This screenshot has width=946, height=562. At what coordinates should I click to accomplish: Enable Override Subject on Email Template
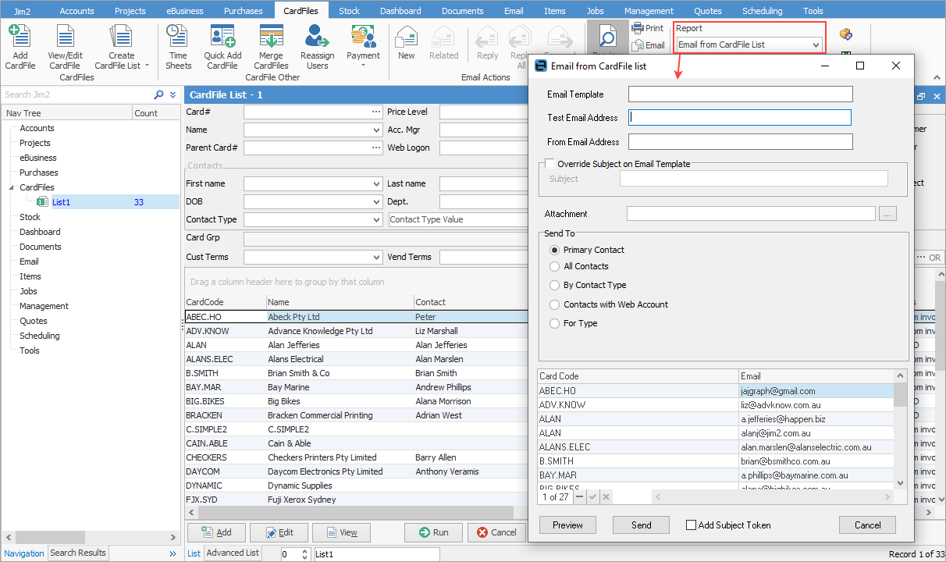coord(550,164)
